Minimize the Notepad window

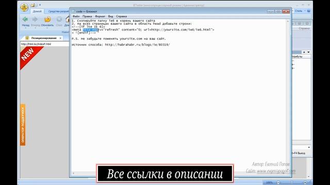click(271, 11)
